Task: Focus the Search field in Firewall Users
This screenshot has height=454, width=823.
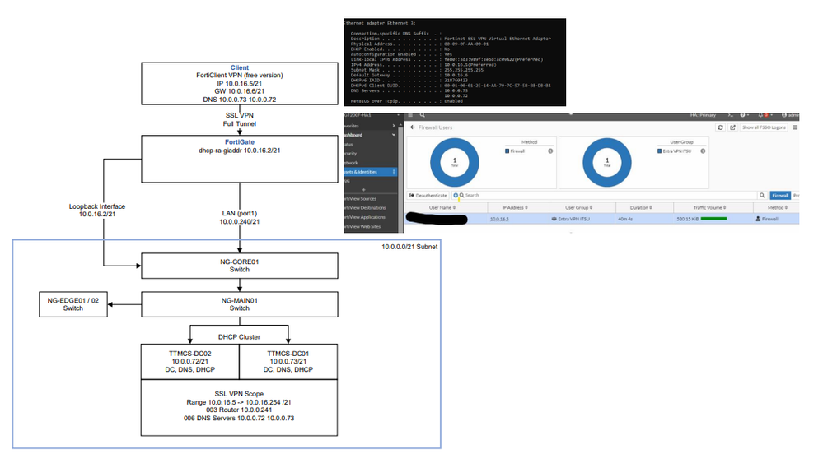Action: click(604, 195)
